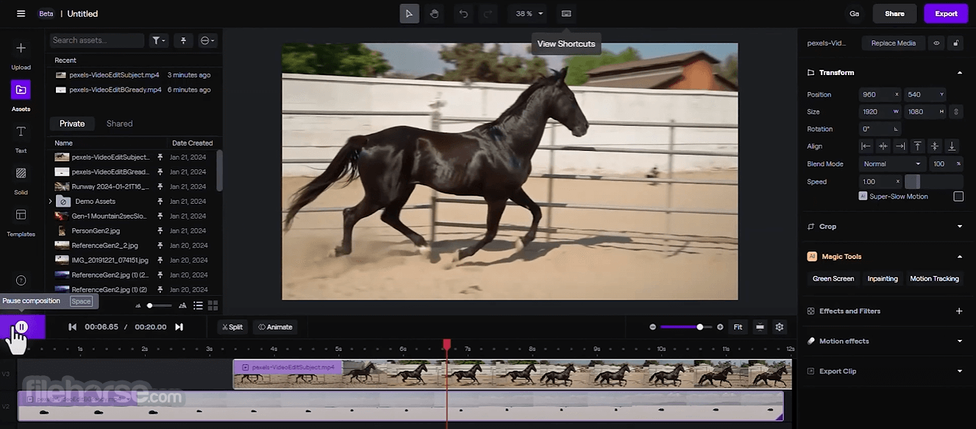Click the red playhead marker
The width and height of the screenshot is (976, 429).
446,344
